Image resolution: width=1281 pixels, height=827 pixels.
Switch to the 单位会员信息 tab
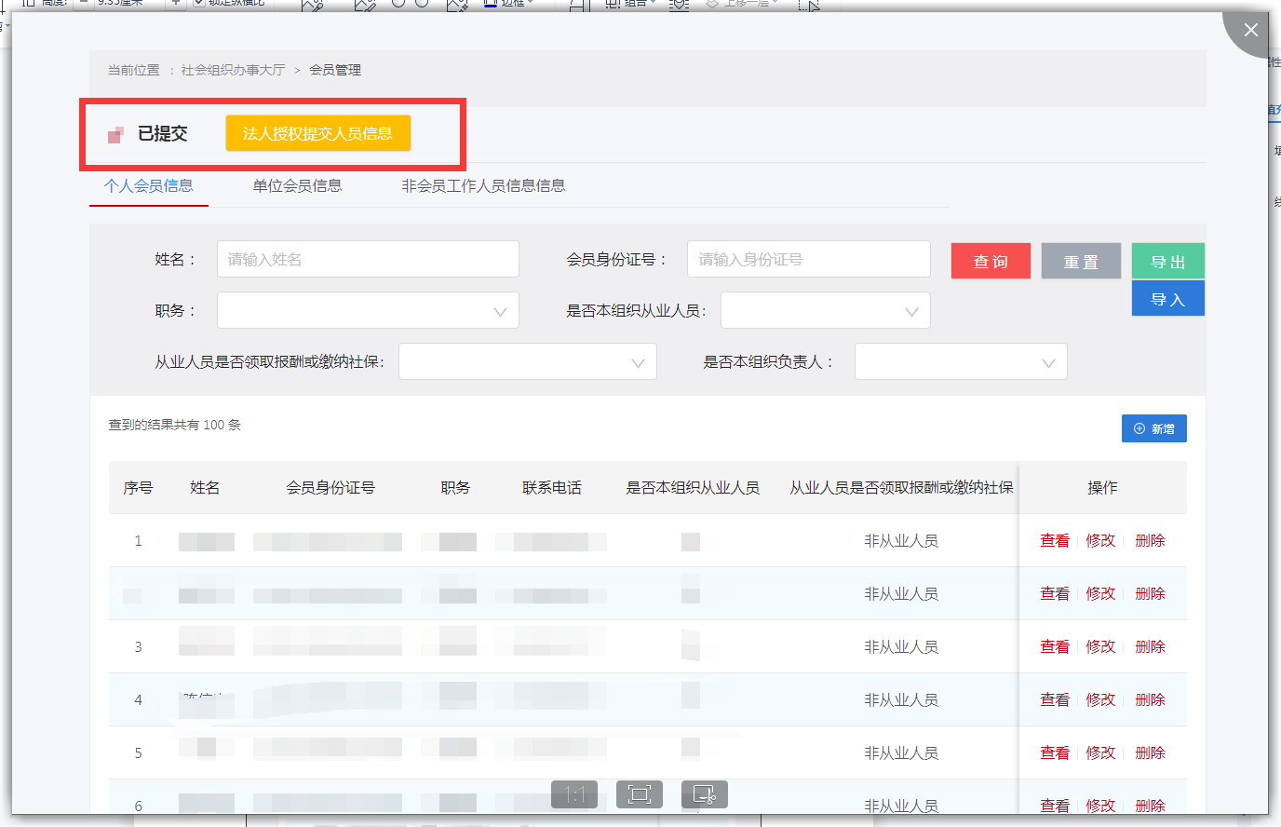click(x=297, y=186)
